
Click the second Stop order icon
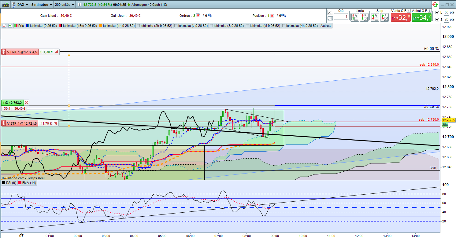384,17
